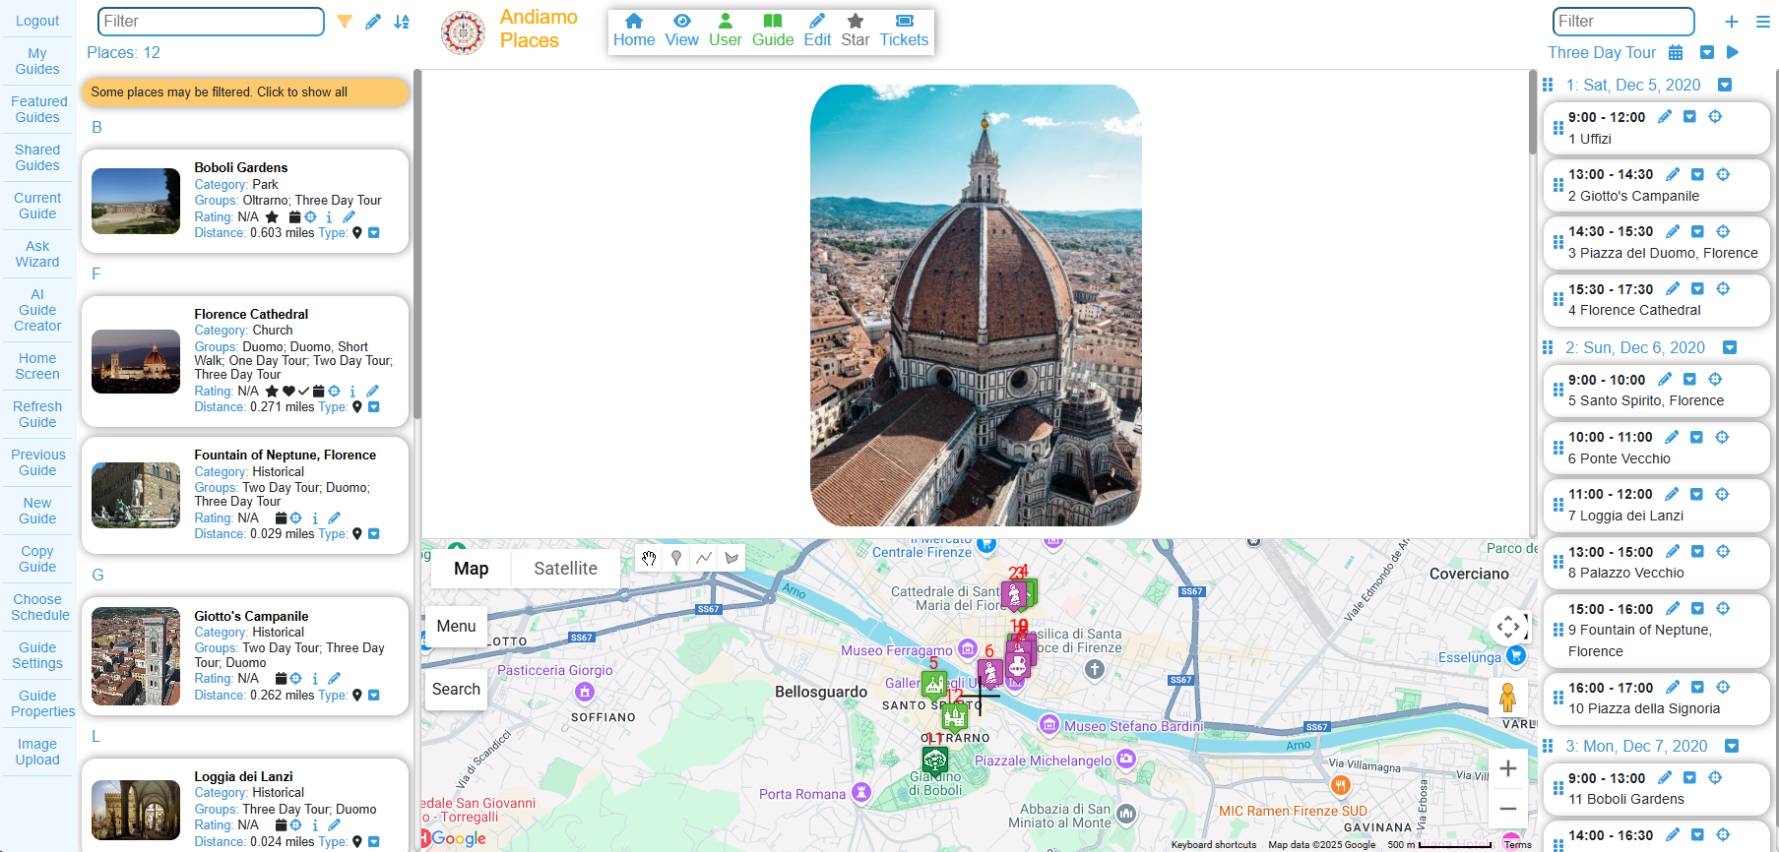Viewport: 1779px width, 852px height.
Task: Open dropdown next to Three Day Tour
Action: pyautogui.click(x=1707, y=53)
